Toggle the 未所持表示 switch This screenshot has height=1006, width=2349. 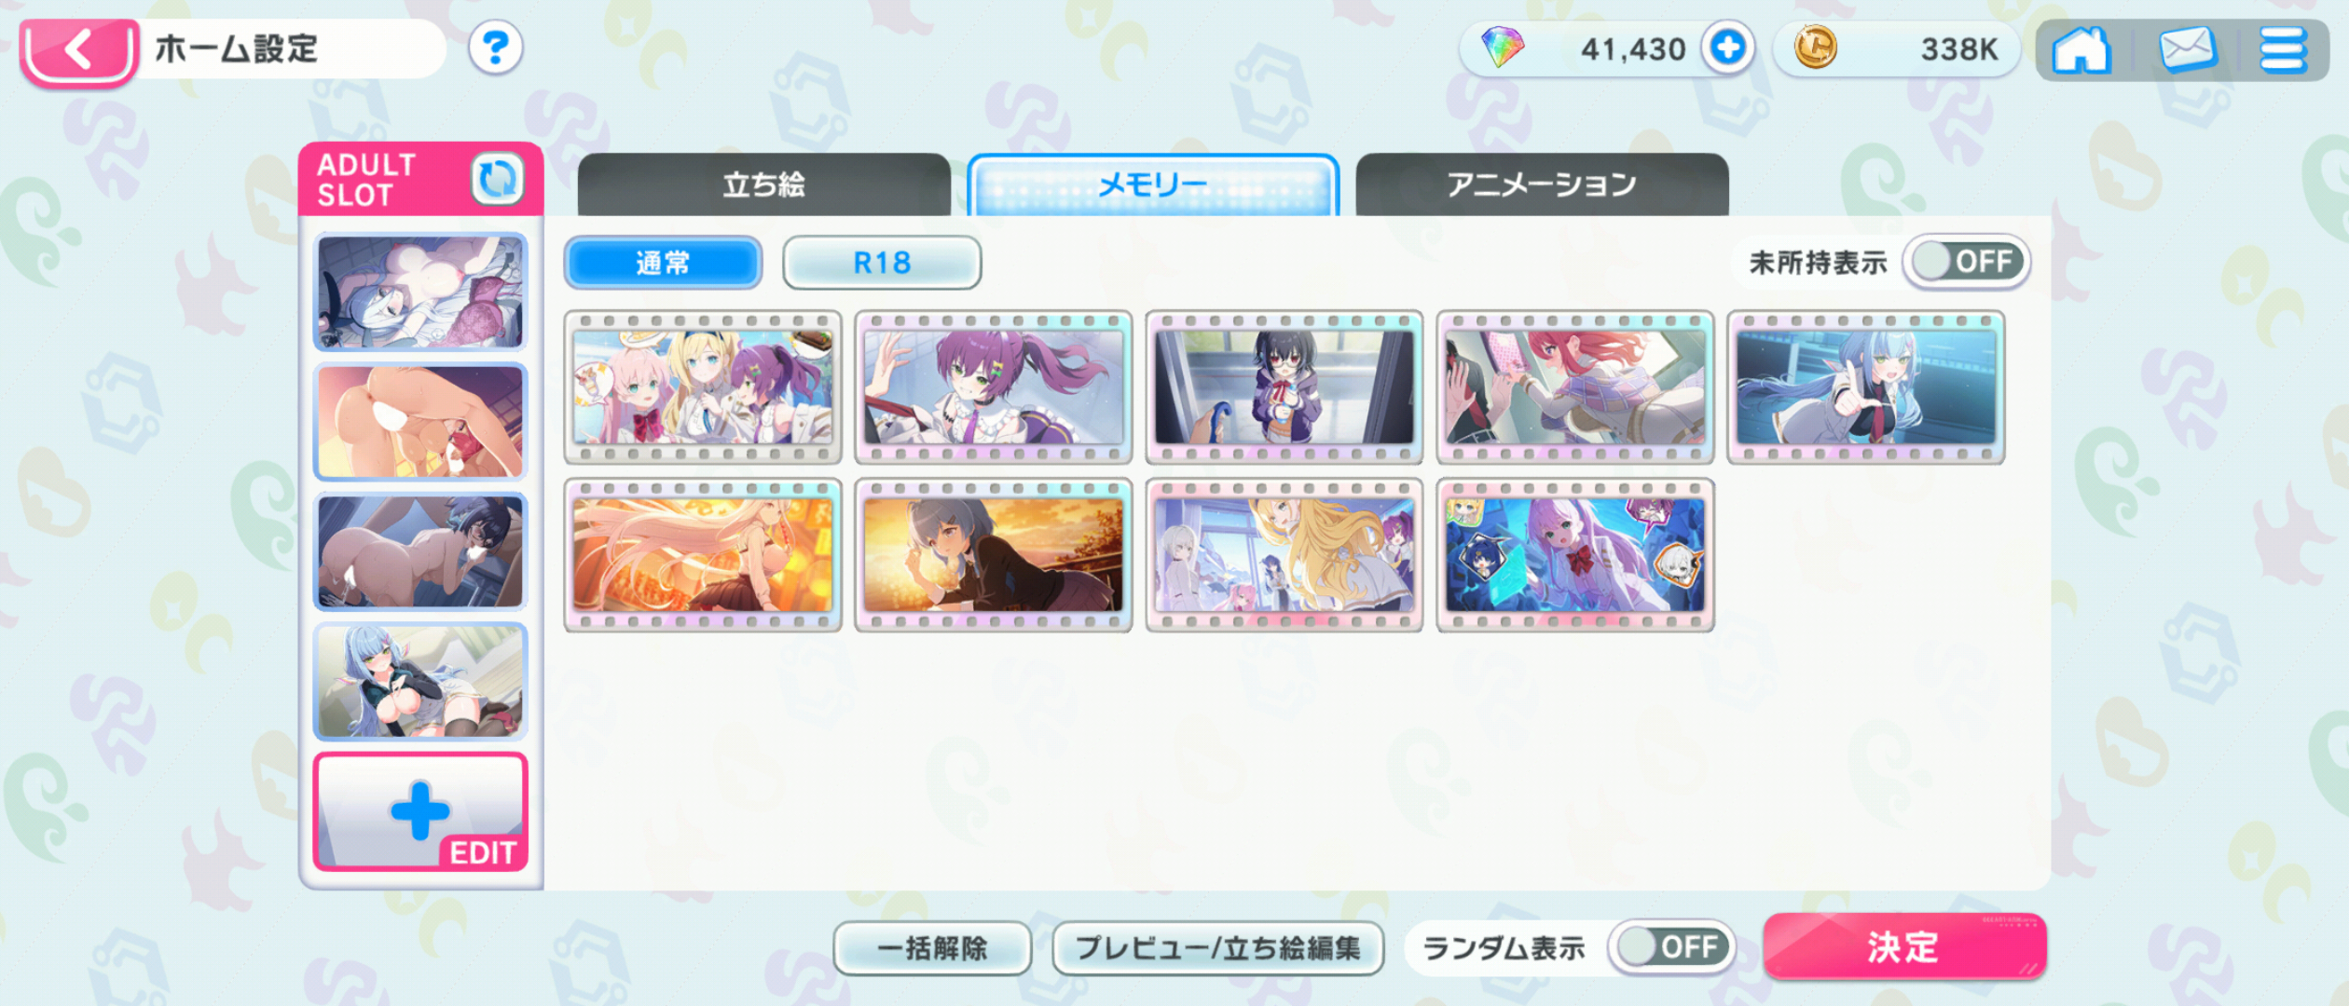[x=1967, y=262]
